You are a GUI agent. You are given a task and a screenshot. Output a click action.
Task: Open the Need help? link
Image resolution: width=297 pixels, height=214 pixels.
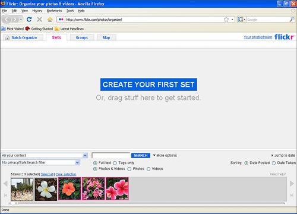278,174
